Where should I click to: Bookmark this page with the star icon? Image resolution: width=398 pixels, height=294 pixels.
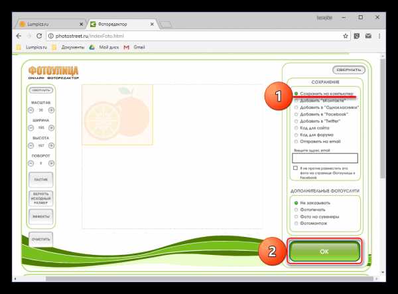click(x=346, y=36)
